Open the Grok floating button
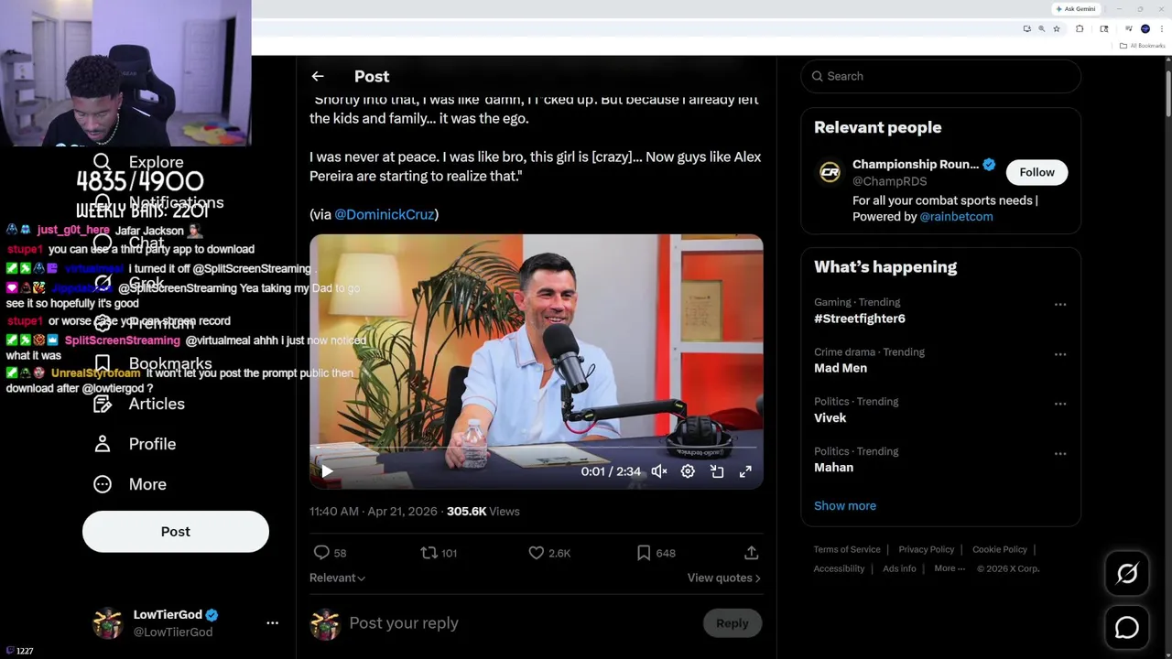 (1127, 574)
